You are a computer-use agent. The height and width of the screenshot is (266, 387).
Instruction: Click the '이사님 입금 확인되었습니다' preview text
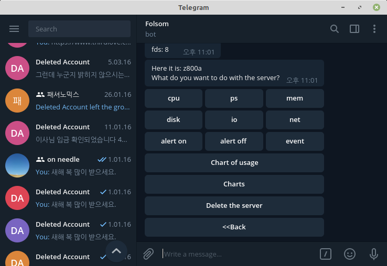[81, 139]
